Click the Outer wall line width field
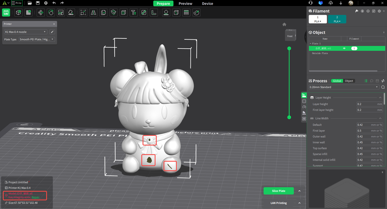The image size is (387, 209). click(x=369, y=136)
